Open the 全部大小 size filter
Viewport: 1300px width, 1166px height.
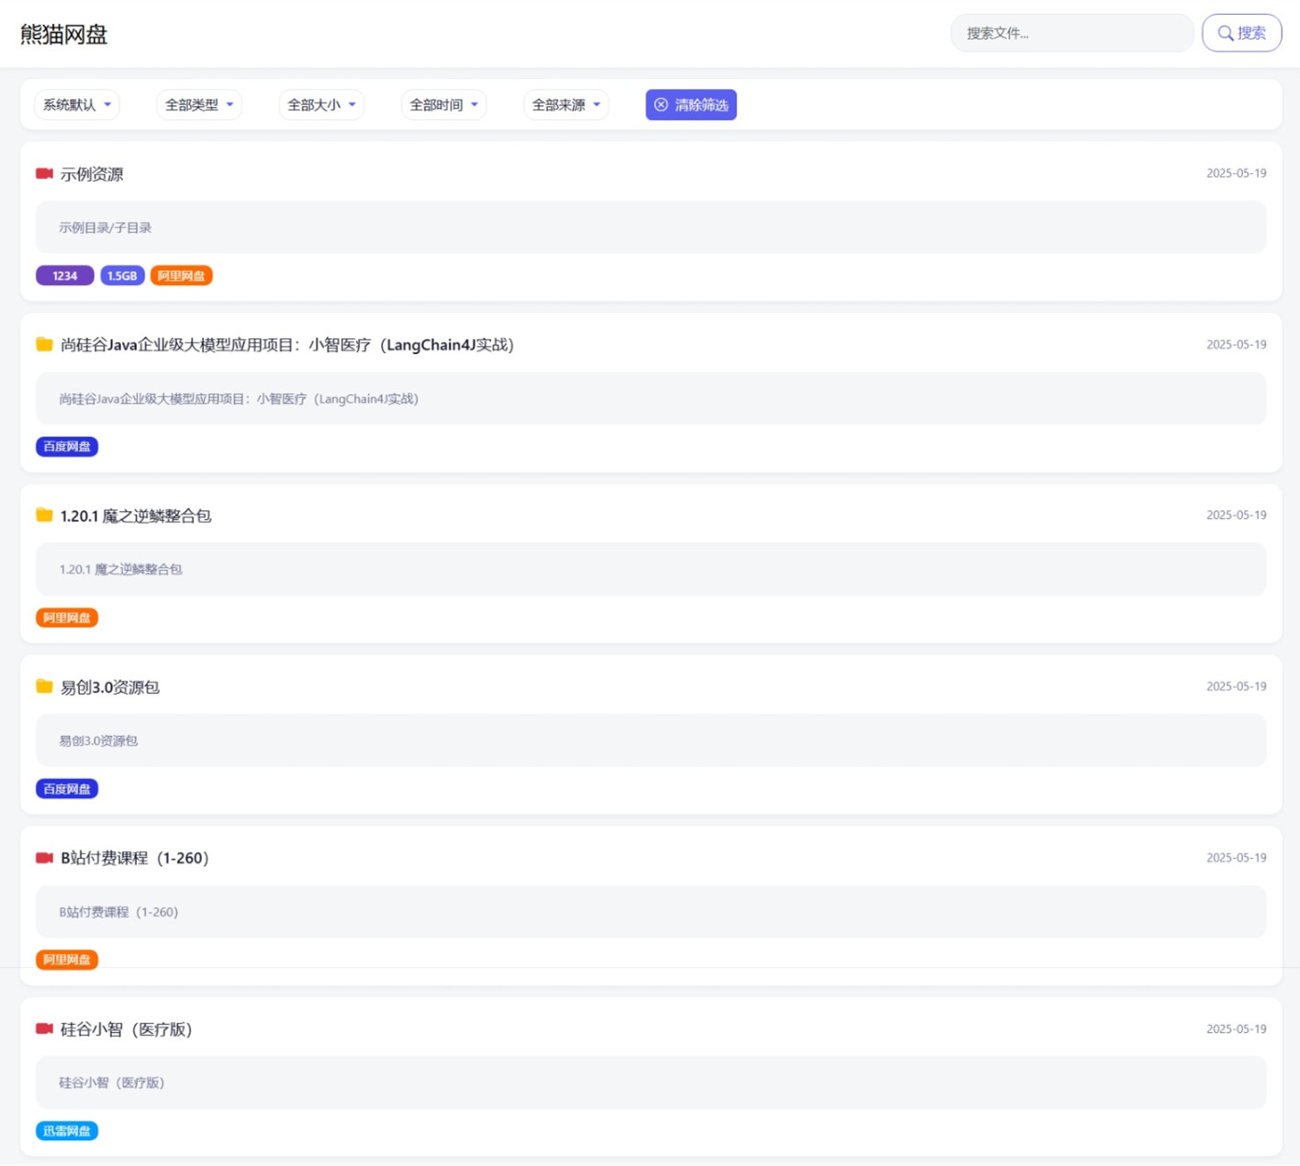321,105
